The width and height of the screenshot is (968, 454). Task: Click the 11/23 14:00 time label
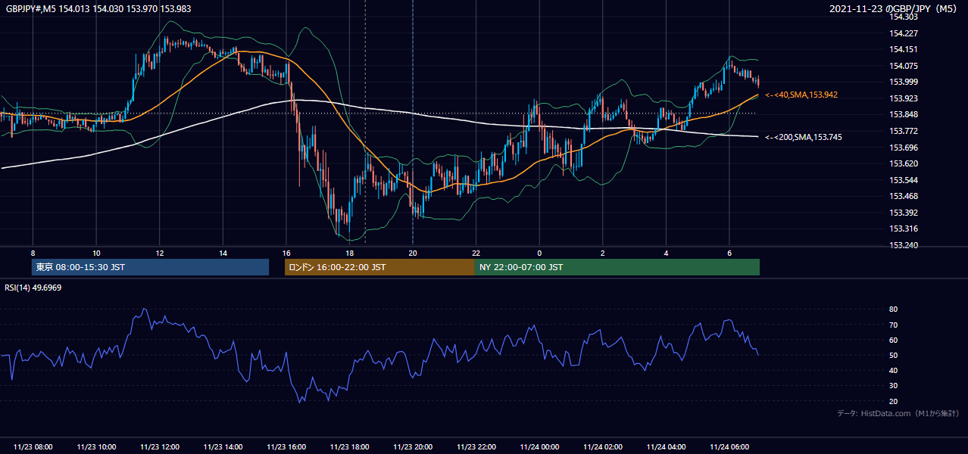pyautogui.click(x=223, y=447)
